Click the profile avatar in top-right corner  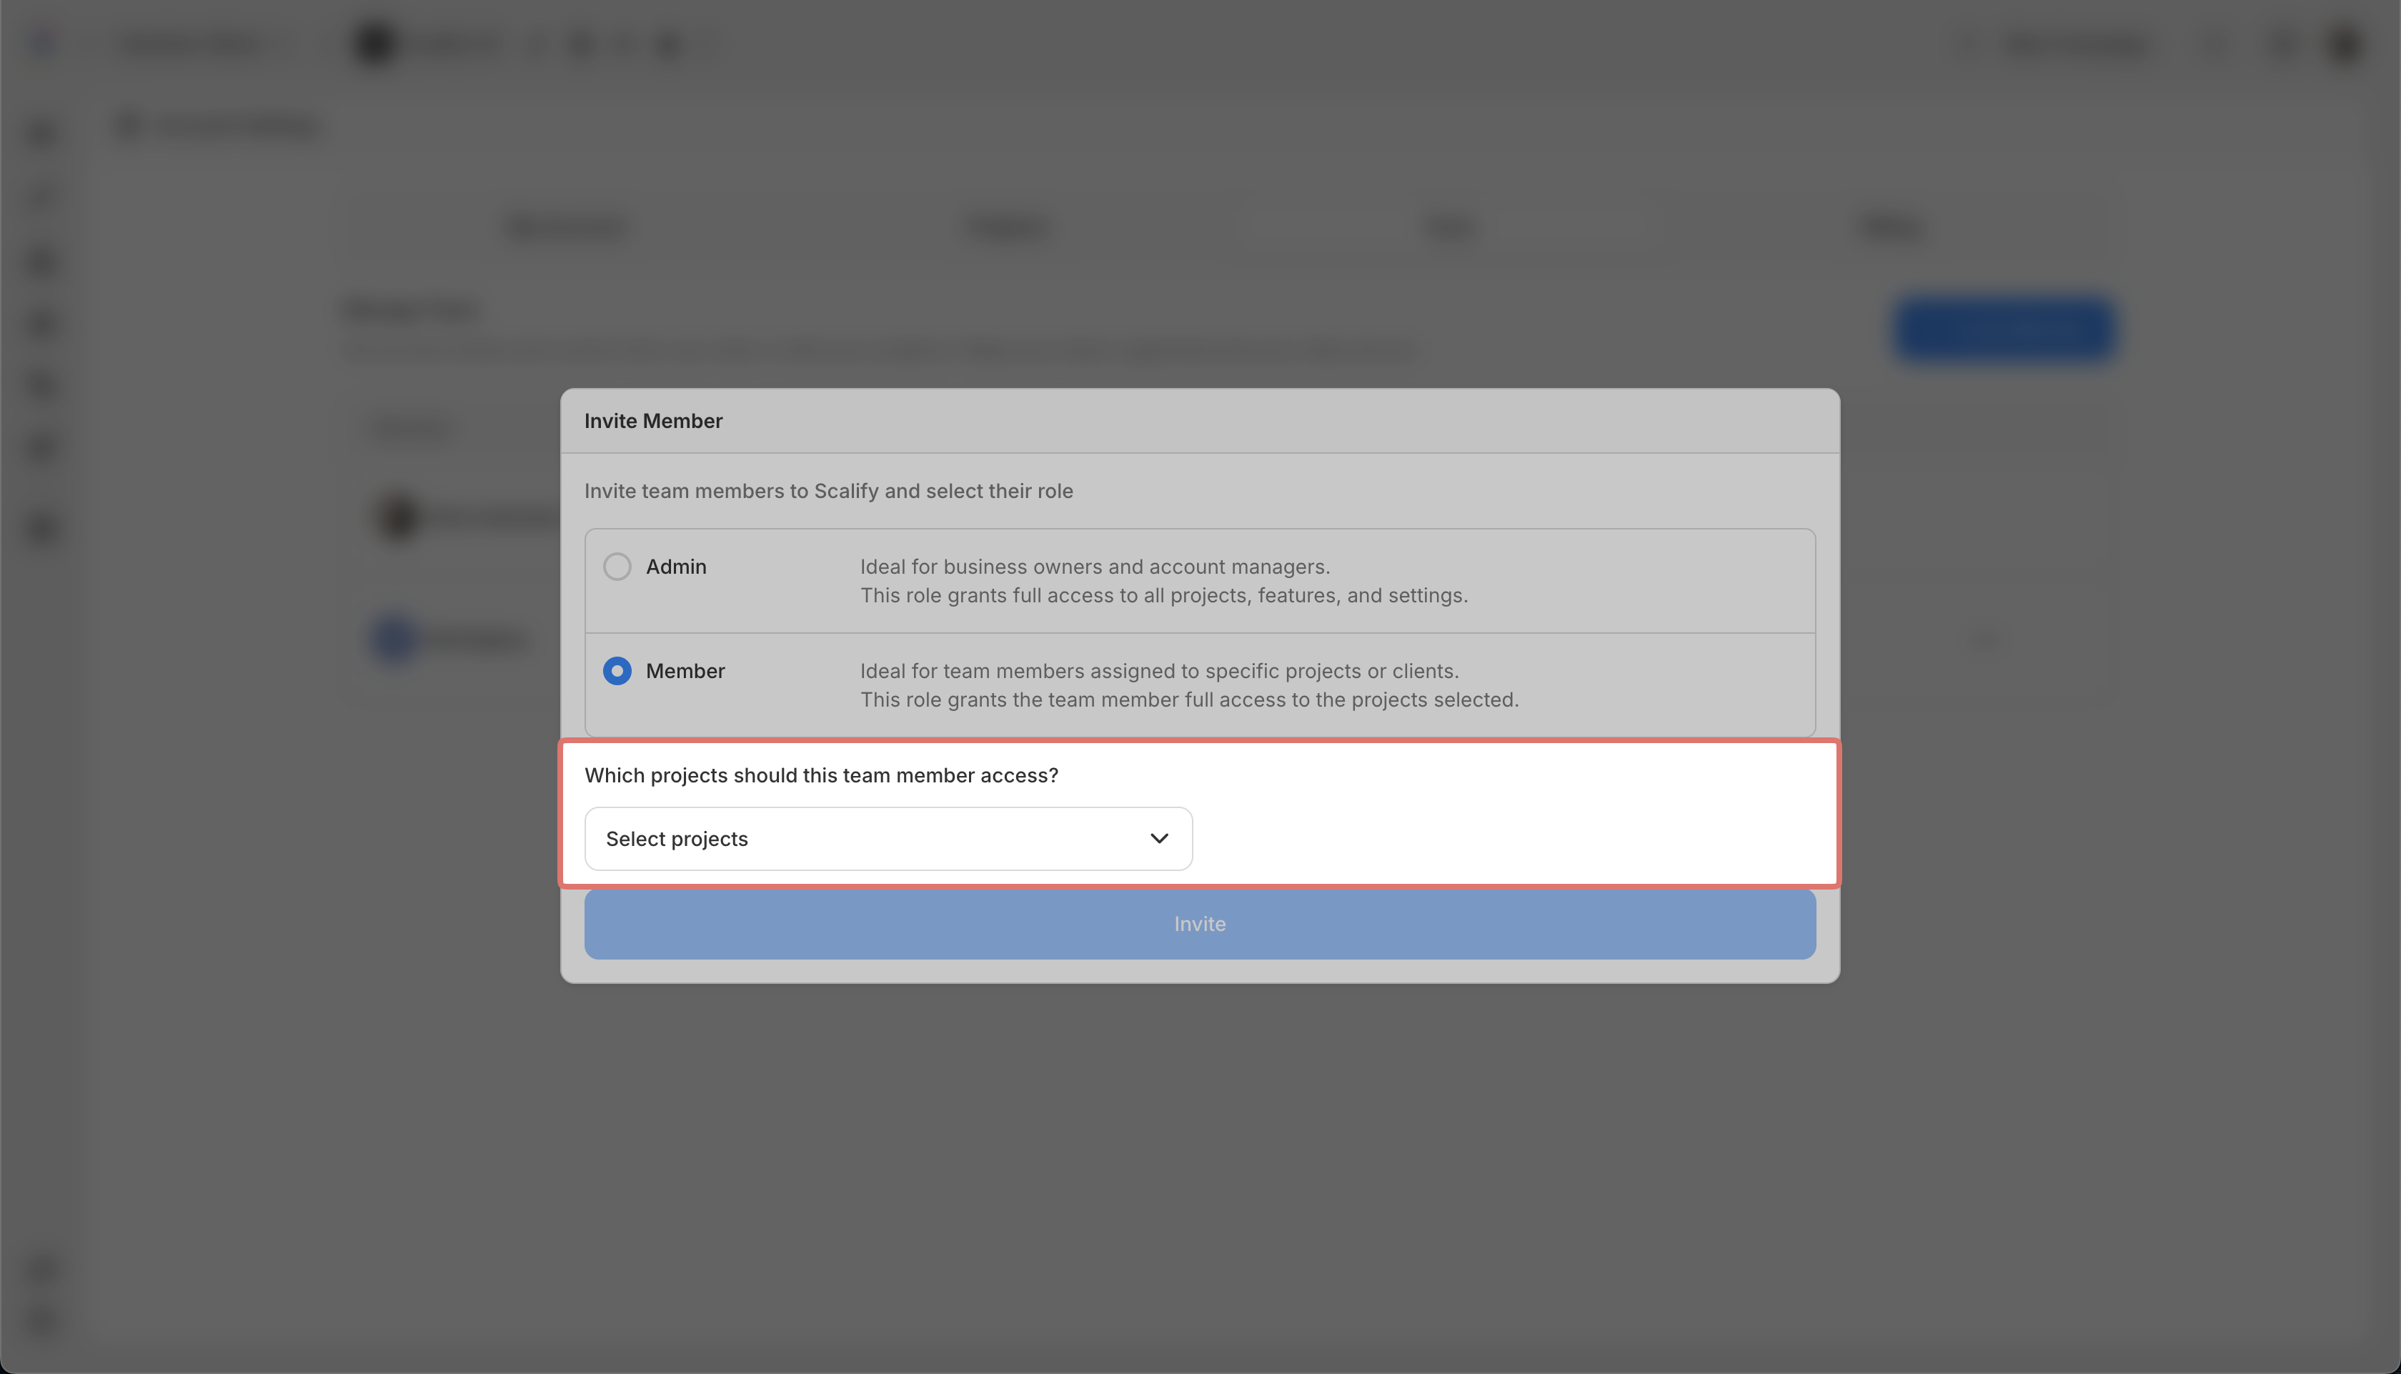(2345, 44)
